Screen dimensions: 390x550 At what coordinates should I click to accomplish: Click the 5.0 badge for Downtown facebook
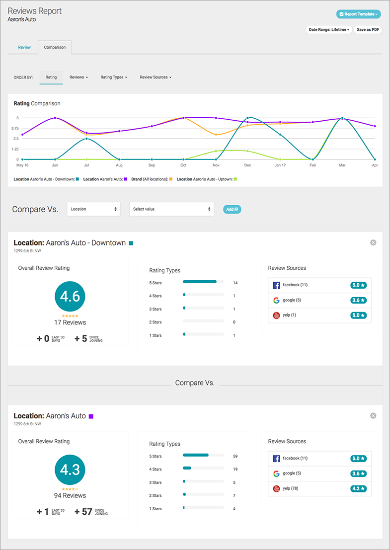click(x=358, y=285)
